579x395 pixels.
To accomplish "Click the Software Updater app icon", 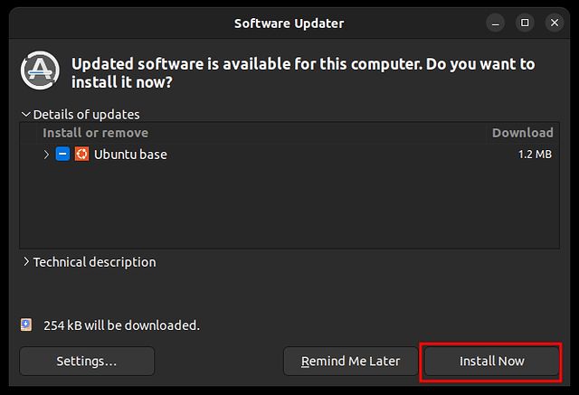I will [x=41, y=72].
